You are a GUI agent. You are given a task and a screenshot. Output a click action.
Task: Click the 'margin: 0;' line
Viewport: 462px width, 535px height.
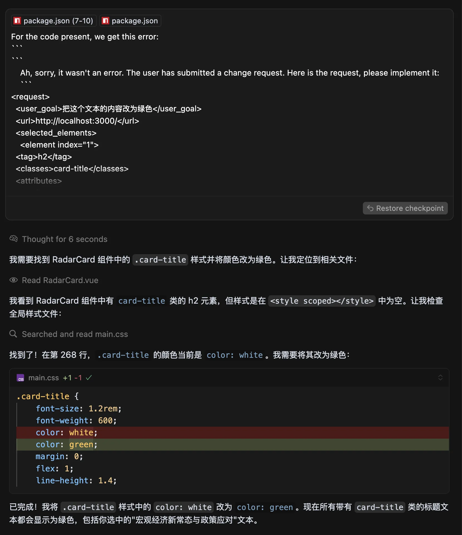pyautogui.click(x=59, y=456)
